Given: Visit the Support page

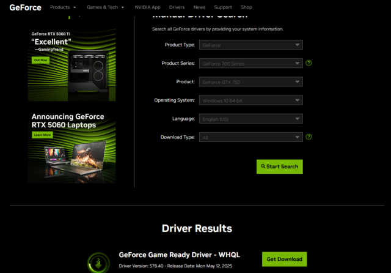Looking at the screenshot, I should click(222, 7).
